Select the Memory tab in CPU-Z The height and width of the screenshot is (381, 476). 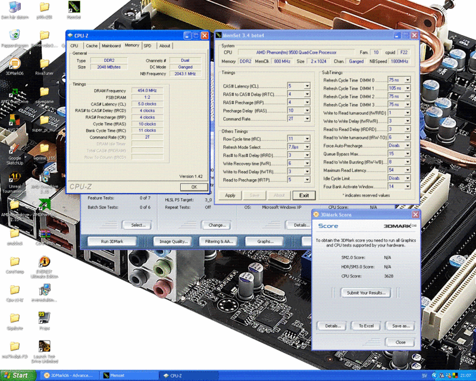131,45
